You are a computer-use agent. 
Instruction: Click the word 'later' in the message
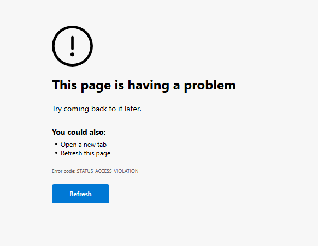coord(133,109)
